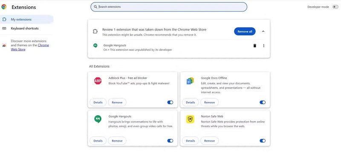Disable the Adblock Plus extension toggle
This screenshot has width=341, height=165.
pyautogui.click(x=170, y=102)
